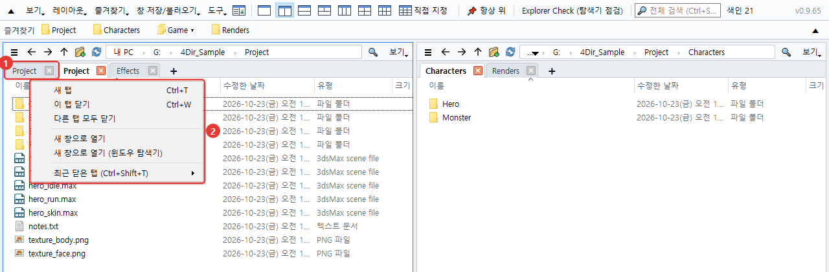This screenshot has width=829, height=272.
Task: Close the active bold Project tab
Action: coord(101,71)
